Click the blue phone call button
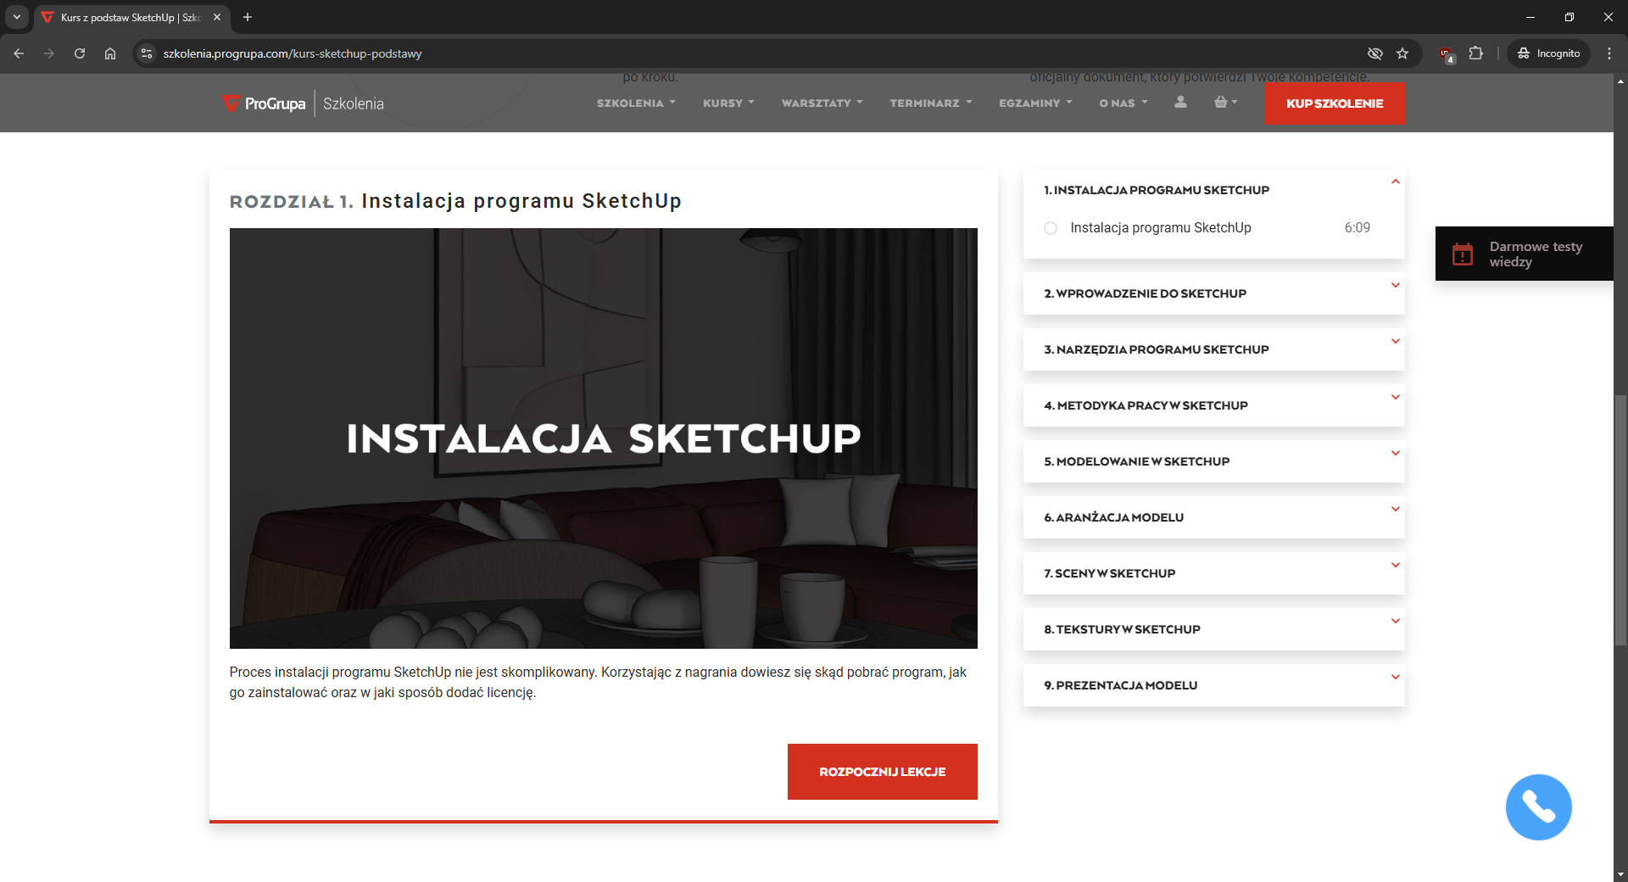The height and width of the screenshot is (882, 1628). (1538, 807)
